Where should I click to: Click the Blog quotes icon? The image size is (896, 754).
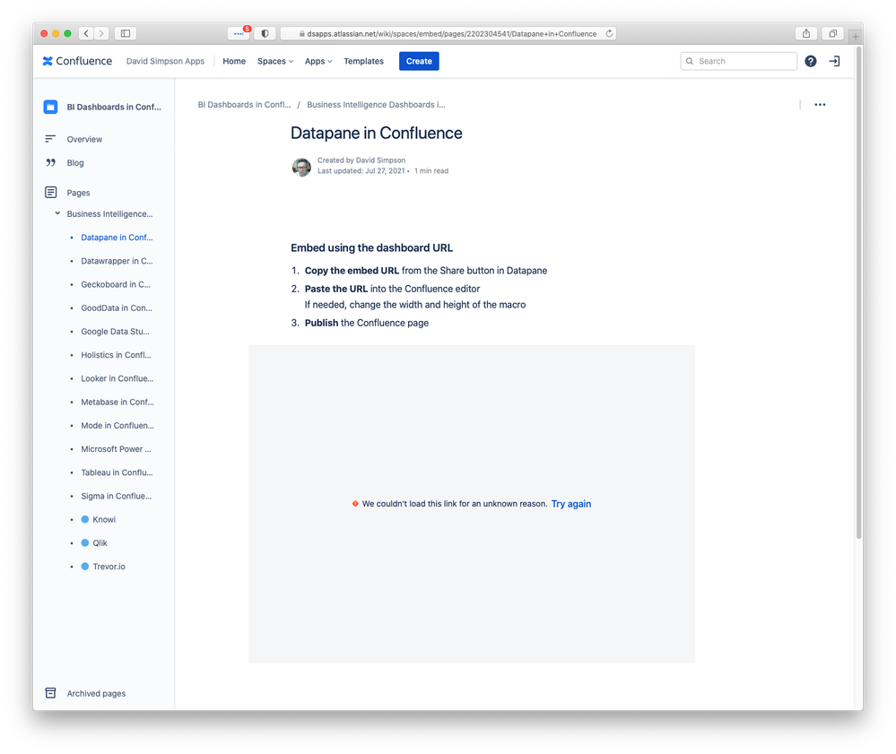click(x=51, y=163)
